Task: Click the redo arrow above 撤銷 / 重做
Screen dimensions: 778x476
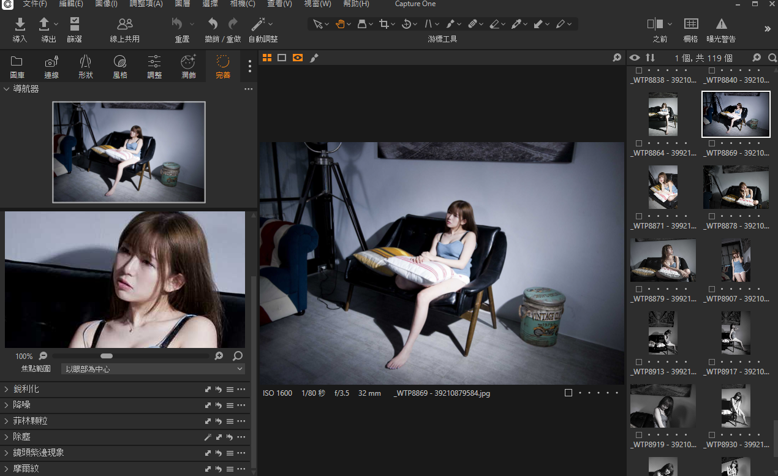Action: 233,24
